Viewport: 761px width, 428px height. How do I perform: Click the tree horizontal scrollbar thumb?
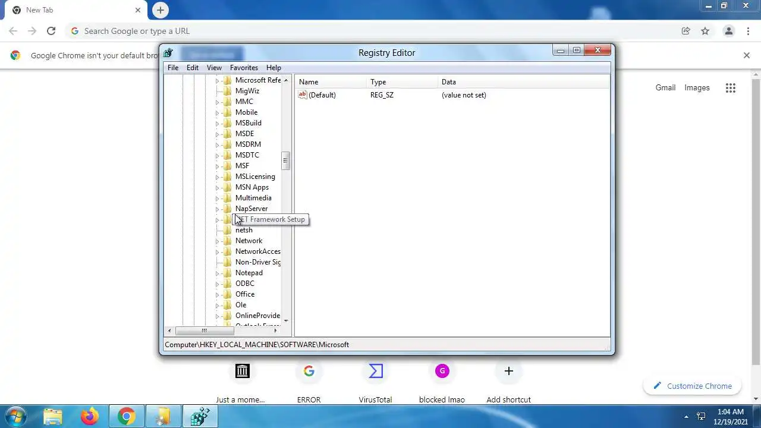pyautogui.click(x=204, y=331)
